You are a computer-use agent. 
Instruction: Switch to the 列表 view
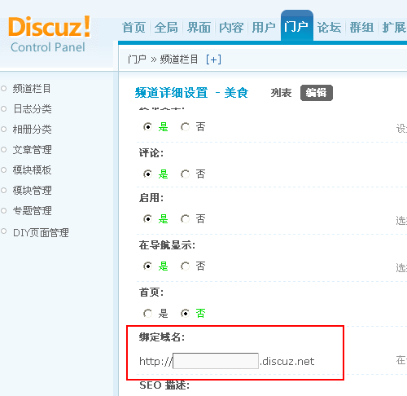tap(281, 93)
